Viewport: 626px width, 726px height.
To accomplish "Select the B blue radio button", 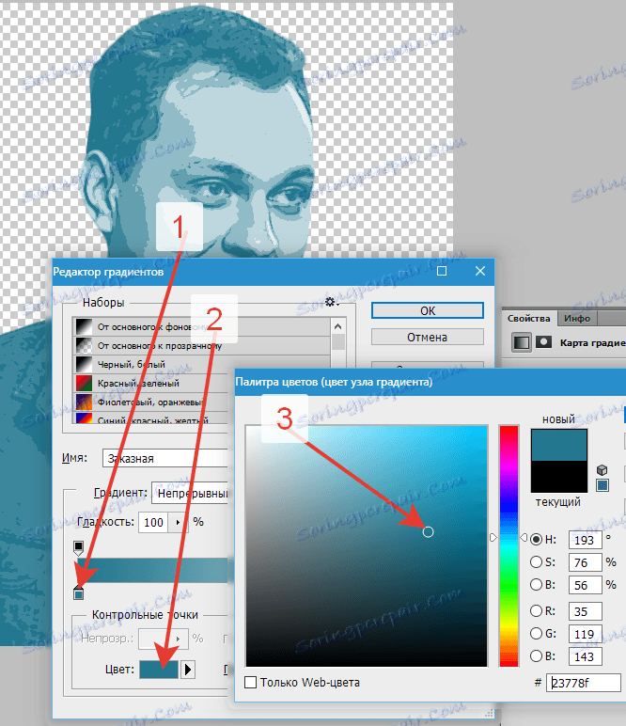I will pos(537,656).
